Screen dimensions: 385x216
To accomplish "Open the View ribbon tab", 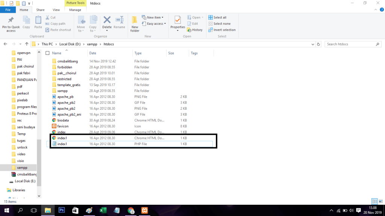I will point(56,10).
